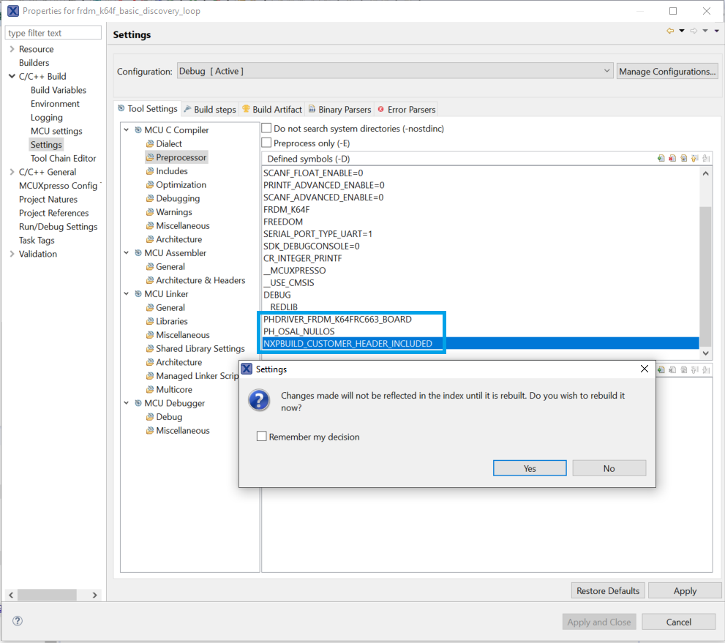This screenshot has width=725, height=643.
Task: Expand Validation in left tree
Action: (12, 254)
